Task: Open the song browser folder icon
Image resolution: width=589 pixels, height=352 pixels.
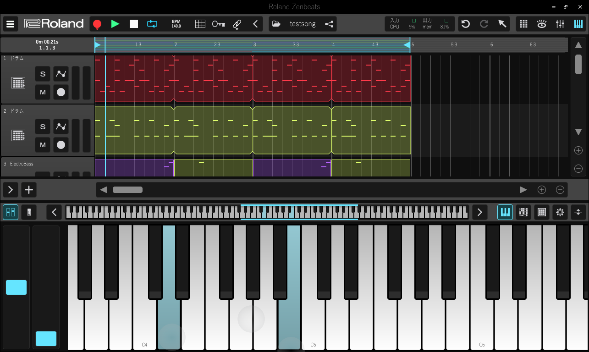Action: [276, 24]
